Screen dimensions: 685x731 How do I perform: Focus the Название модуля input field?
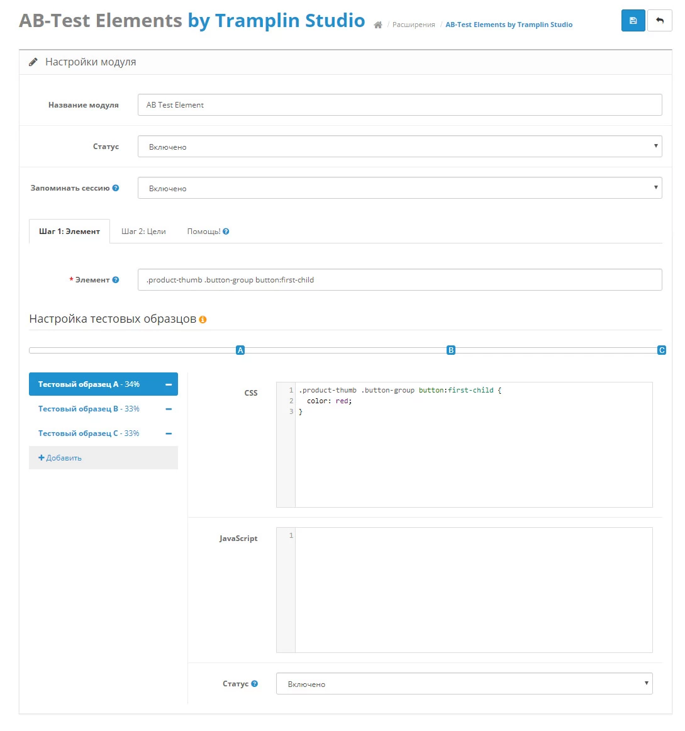click(399, 105)
